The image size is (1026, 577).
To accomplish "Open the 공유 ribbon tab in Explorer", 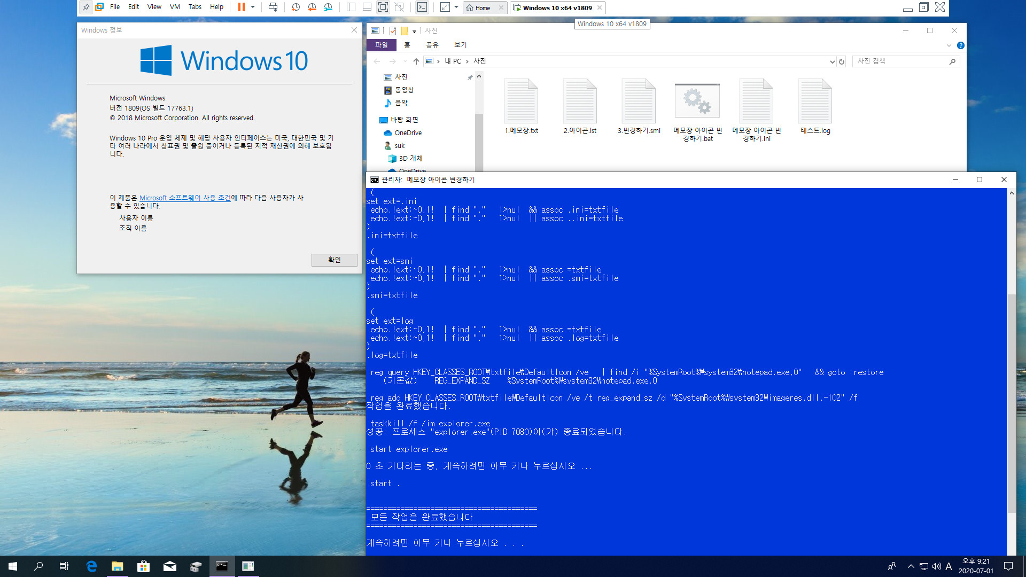I will point(432,45).
